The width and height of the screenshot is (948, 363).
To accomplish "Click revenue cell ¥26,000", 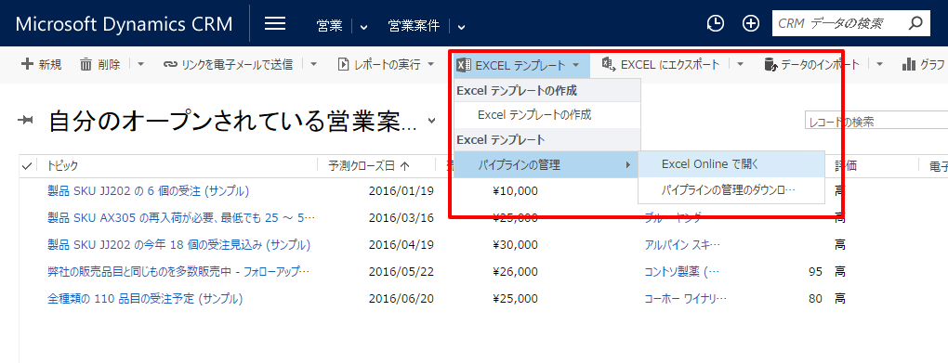I will coord(515,272).
